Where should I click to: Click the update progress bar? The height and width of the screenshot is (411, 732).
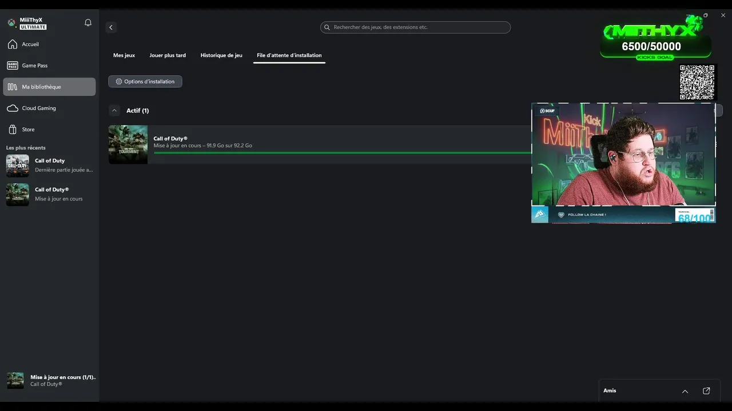pyautogui.click(x=342, y=153)
